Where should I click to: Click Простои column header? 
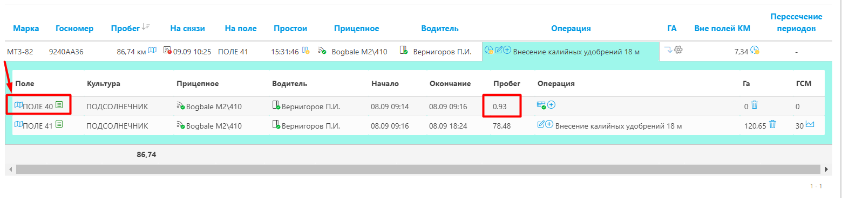pyautogui.click(x=290, y=29)
